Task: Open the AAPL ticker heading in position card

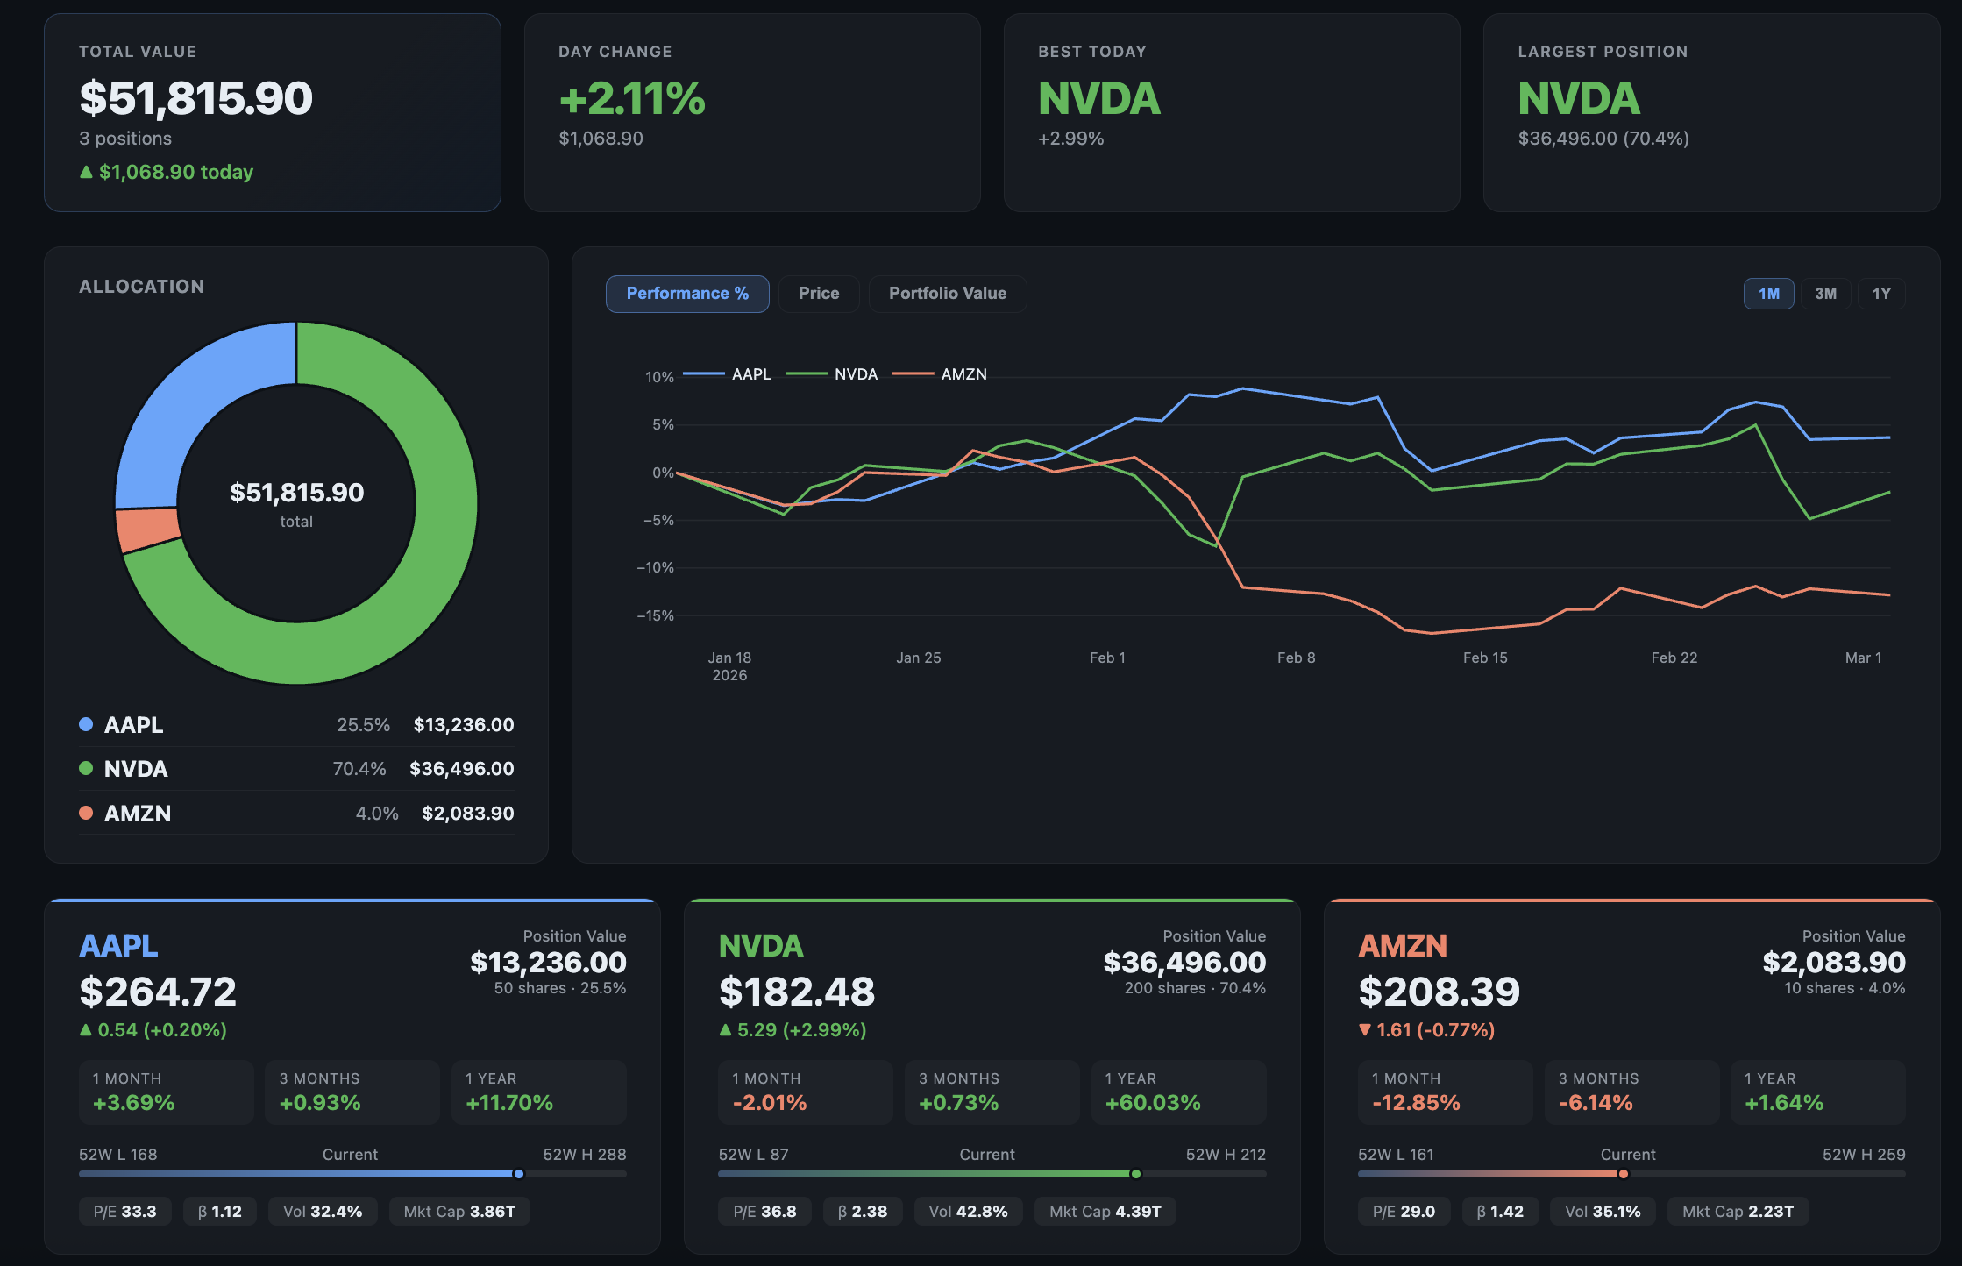Action: pyautogui.click(x=118, y=946)
